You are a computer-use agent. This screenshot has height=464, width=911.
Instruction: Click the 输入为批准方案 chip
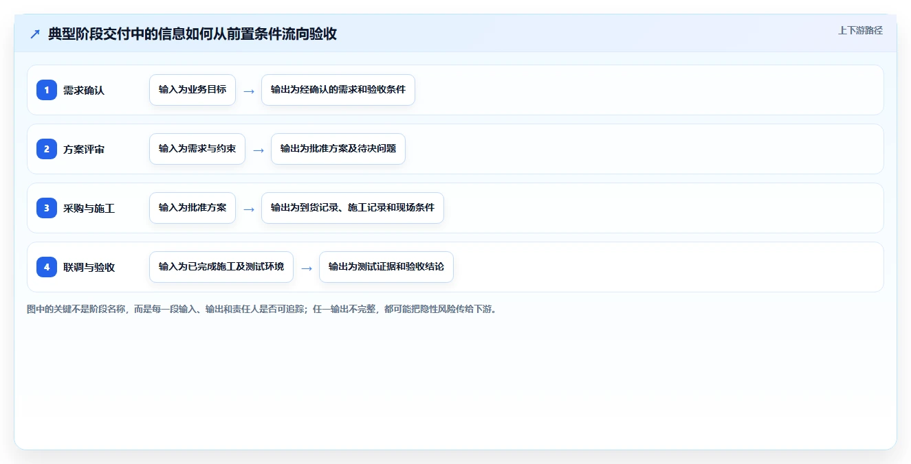pos(193,208)
